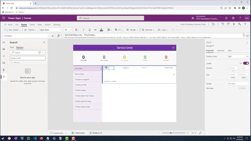Image resolution: width=251 pixels, height=141 pixels.
Task: Focus the Tooltip No value field
Action: pos(238,83)
